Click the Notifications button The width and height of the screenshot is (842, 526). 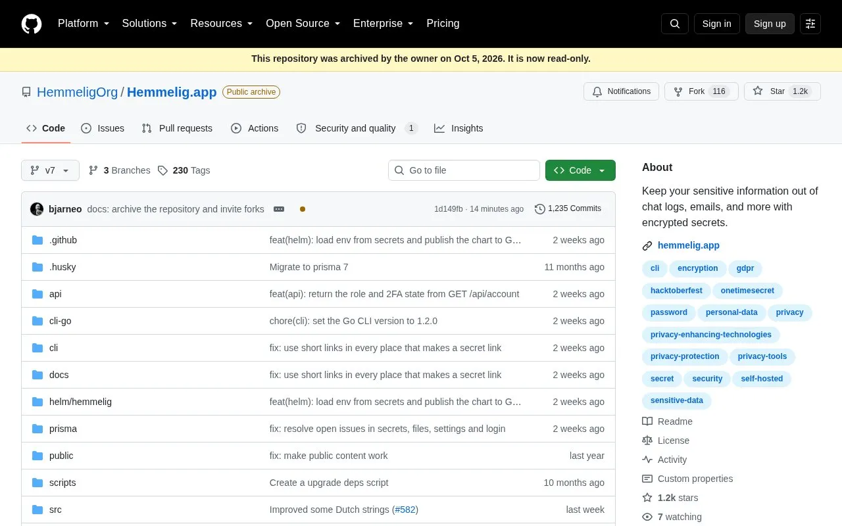621,91
